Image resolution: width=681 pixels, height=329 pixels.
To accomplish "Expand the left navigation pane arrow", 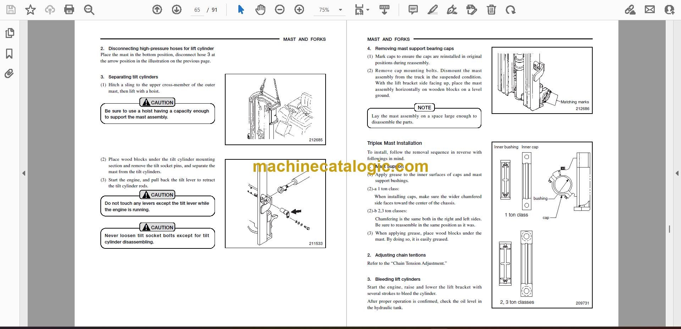I will tap(24, 173).
